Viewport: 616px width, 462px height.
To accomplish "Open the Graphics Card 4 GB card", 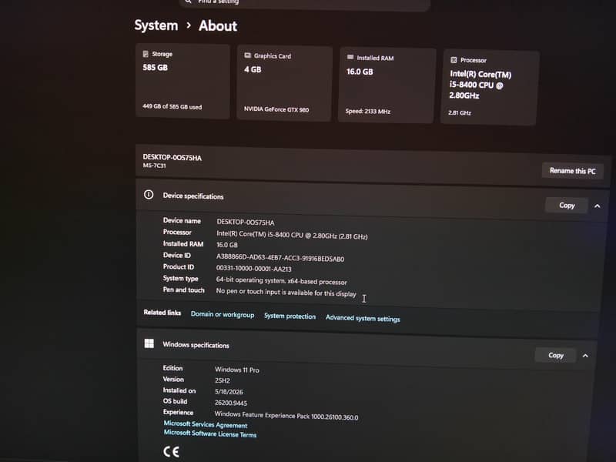I will tap(284, 83).
